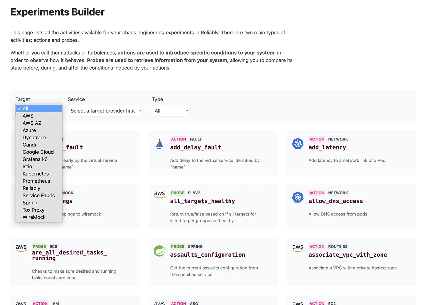Pick Istio from the Target options
Image resolution: width=428 pixels, height=305 pixels.
39,166
